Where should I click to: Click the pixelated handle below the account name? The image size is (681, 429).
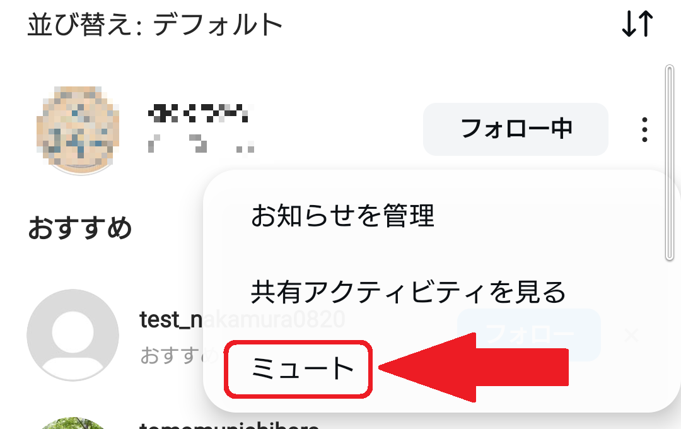[201, 143]
